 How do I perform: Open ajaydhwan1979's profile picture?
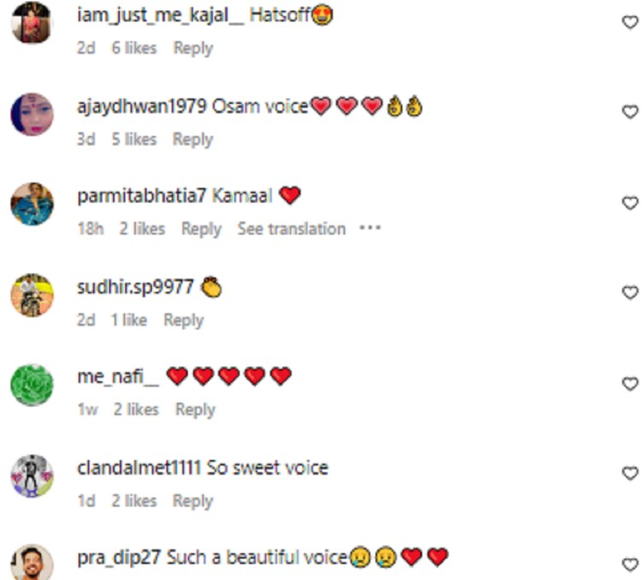point(32,114)
